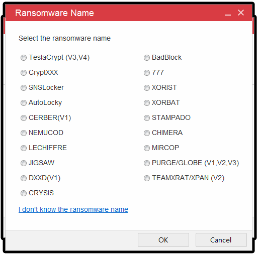
Task: Minimize the Ransomware Name dialog
Action: (x=228, y=14)
